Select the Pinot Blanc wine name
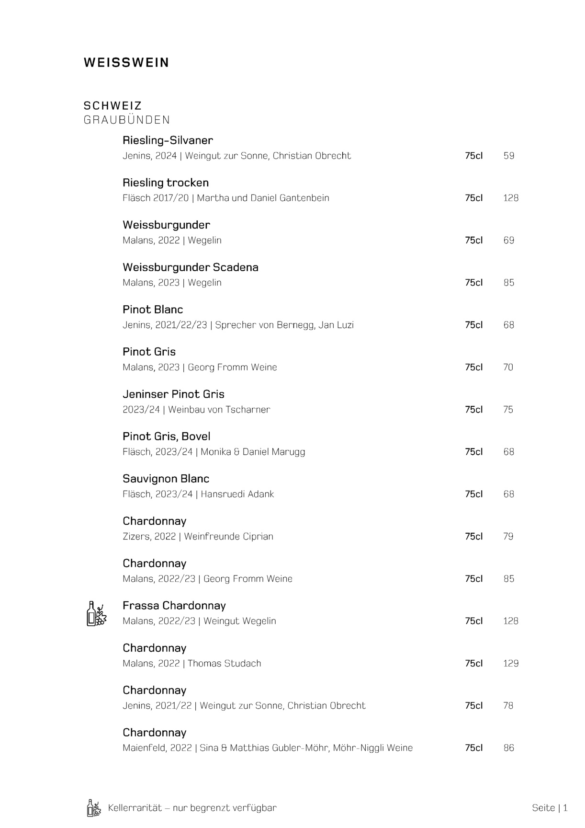This screenshot has width=585, height=828. pos(153,310)
